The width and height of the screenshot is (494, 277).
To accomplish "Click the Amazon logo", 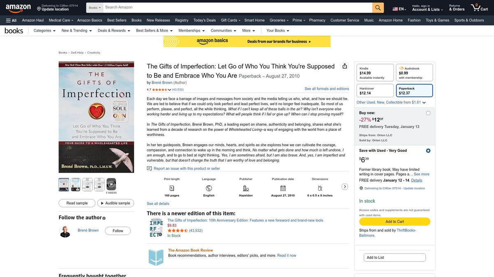I will pos(18,7).
